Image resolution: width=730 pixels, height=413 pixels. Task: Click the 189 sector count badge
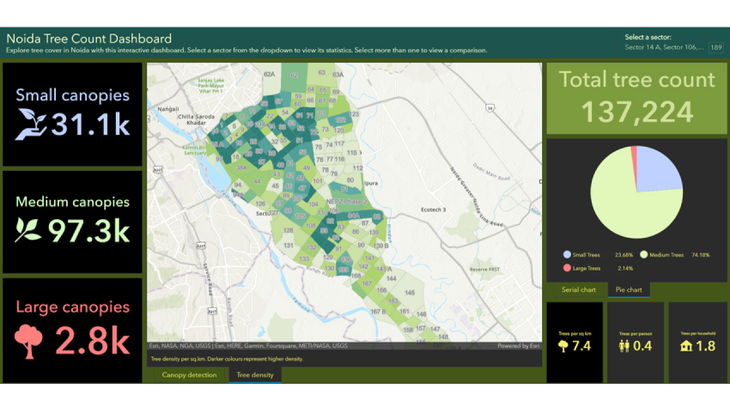715,47
